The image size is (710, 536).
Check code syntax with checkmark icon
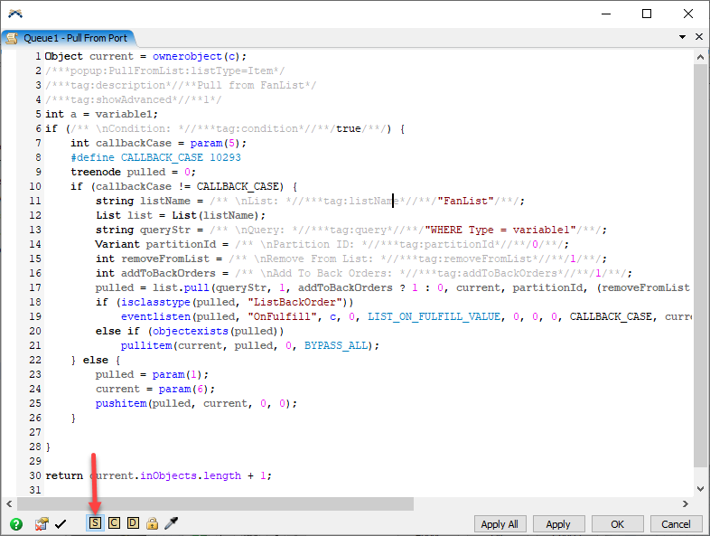click(x=61, y=524)
